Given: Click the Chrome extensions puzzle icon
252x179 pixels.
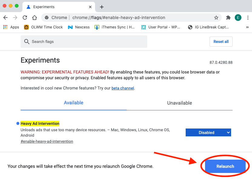Looking at the screenshot, I should coord(228,18).
